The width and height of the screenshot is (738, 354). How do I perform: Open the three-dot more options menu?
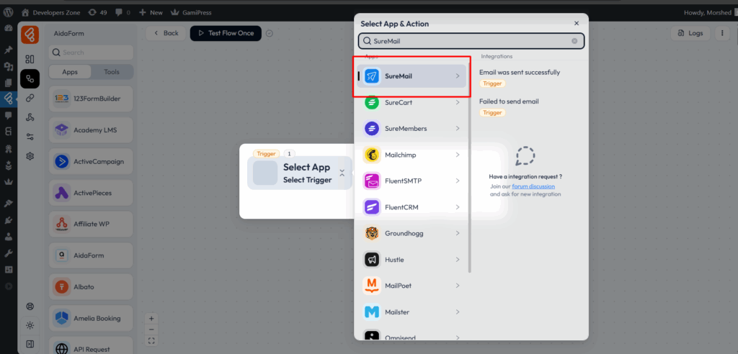[722, 33]
